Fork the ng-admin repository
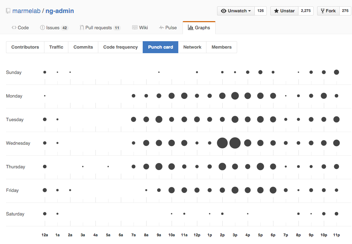 point(328,11)
